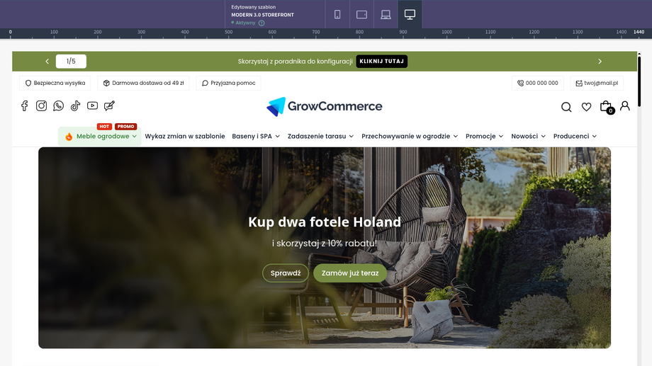The height and width of the screenshot is (366, 652).
Task: Click the search magnifier icon
Action: (566, 107)
